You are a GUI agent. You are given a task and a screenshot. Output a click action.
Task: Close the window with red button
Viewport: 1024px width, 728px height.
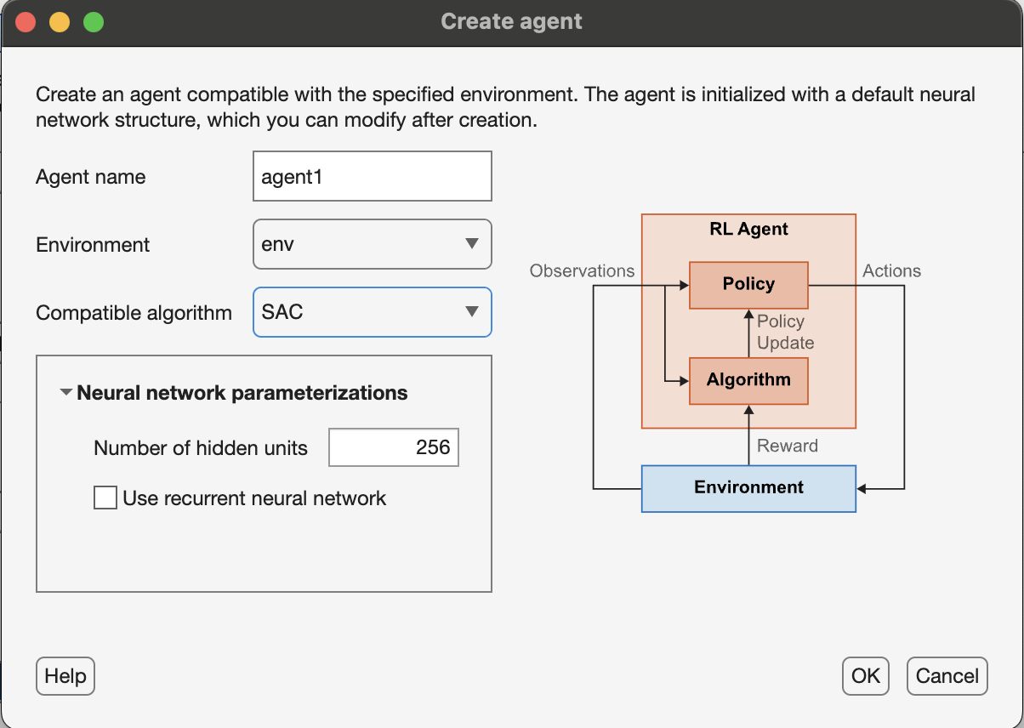[26, 22]
